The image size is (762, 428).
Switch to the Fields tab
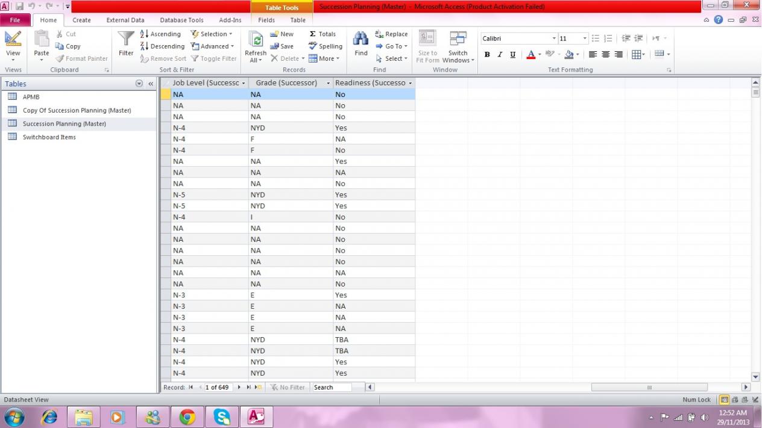pyautogui.click(x=266, y=20)
